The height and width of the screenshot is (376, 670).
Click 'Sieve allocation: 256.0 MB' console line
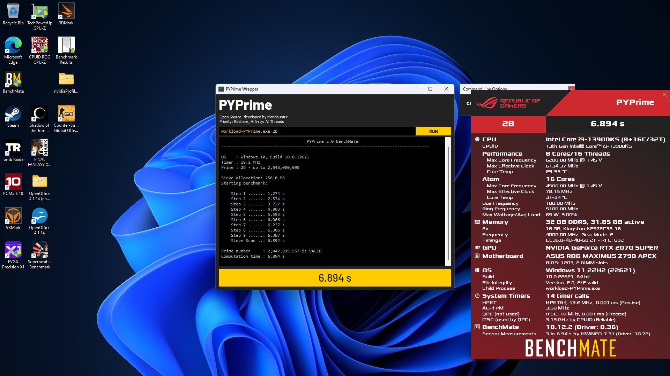[253, 178]
